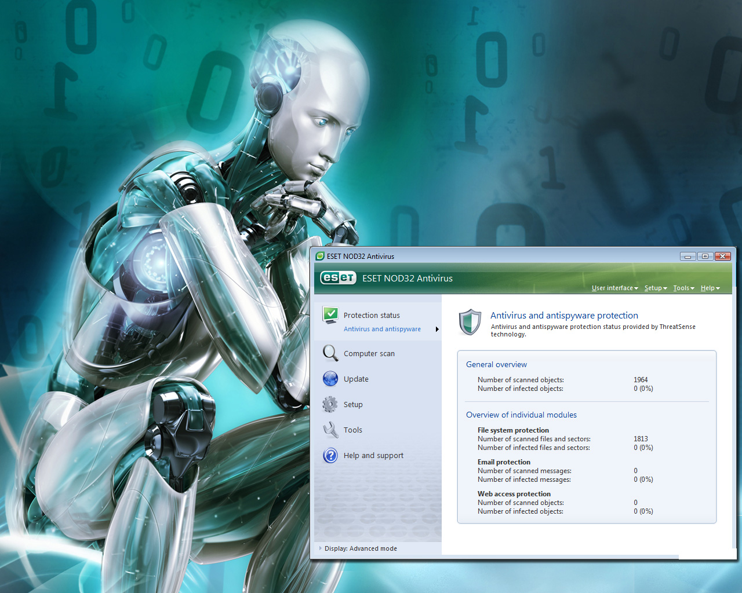Click the Help and support question icon
This screenshot has width=742, height=593.
pyautogui.click(x=330, y=455)
